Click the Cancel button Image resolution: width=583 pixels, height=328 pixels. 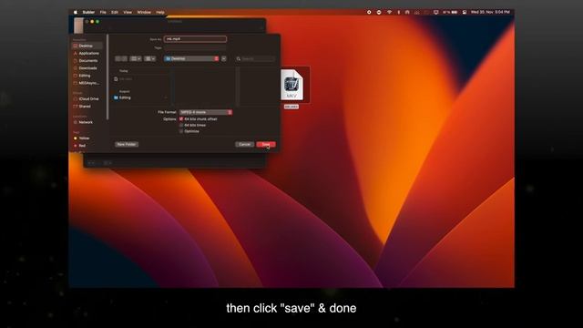point(244,144)
